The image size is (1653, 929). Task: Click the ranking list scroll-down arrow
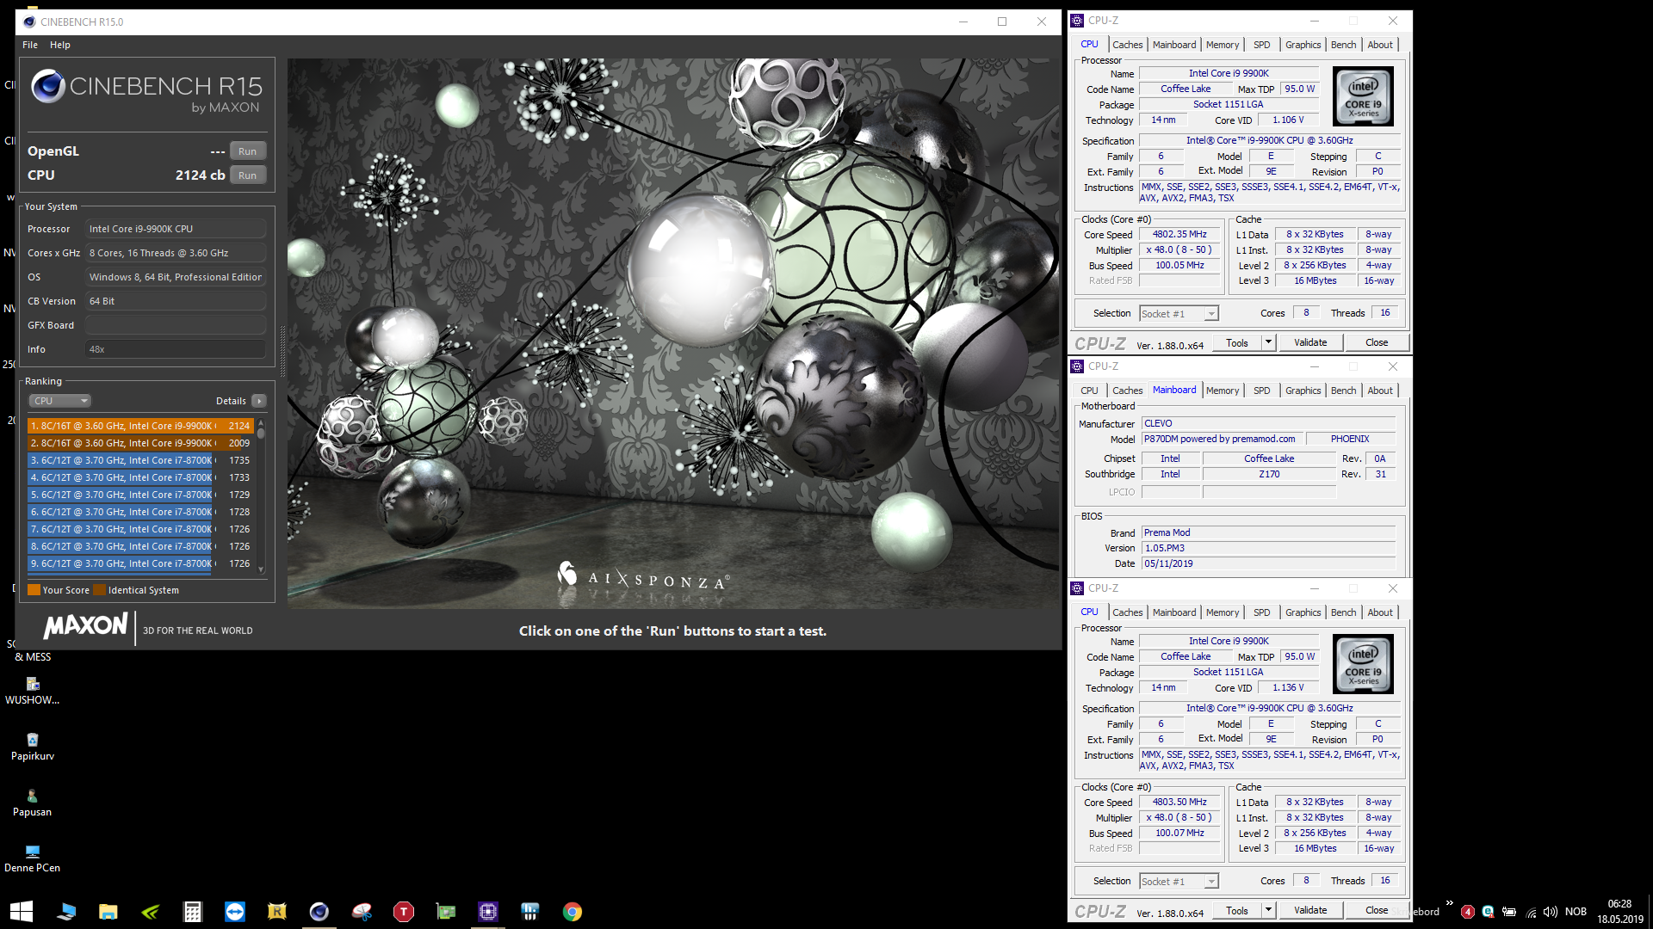click(x=261, y=569)
